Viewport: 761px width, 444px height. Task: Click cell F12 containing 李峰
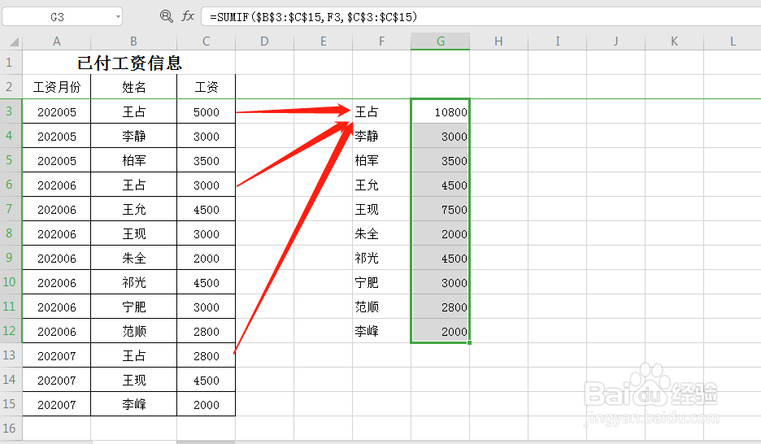(x=382, y=331)
